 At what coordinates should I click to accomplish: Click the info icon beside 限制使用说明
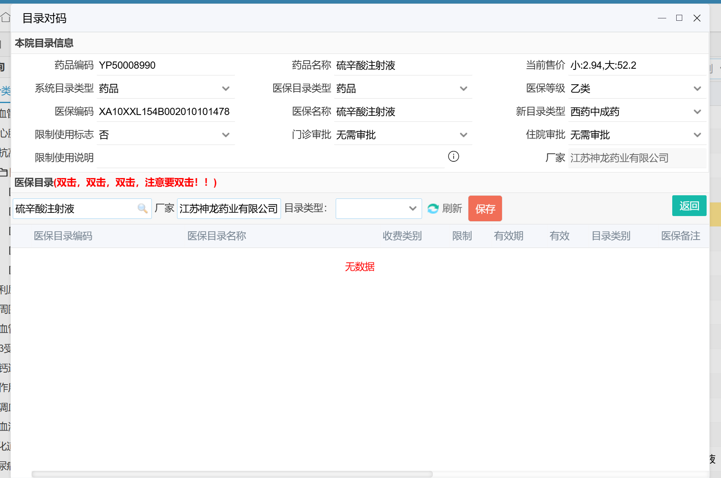click(453, 157)
